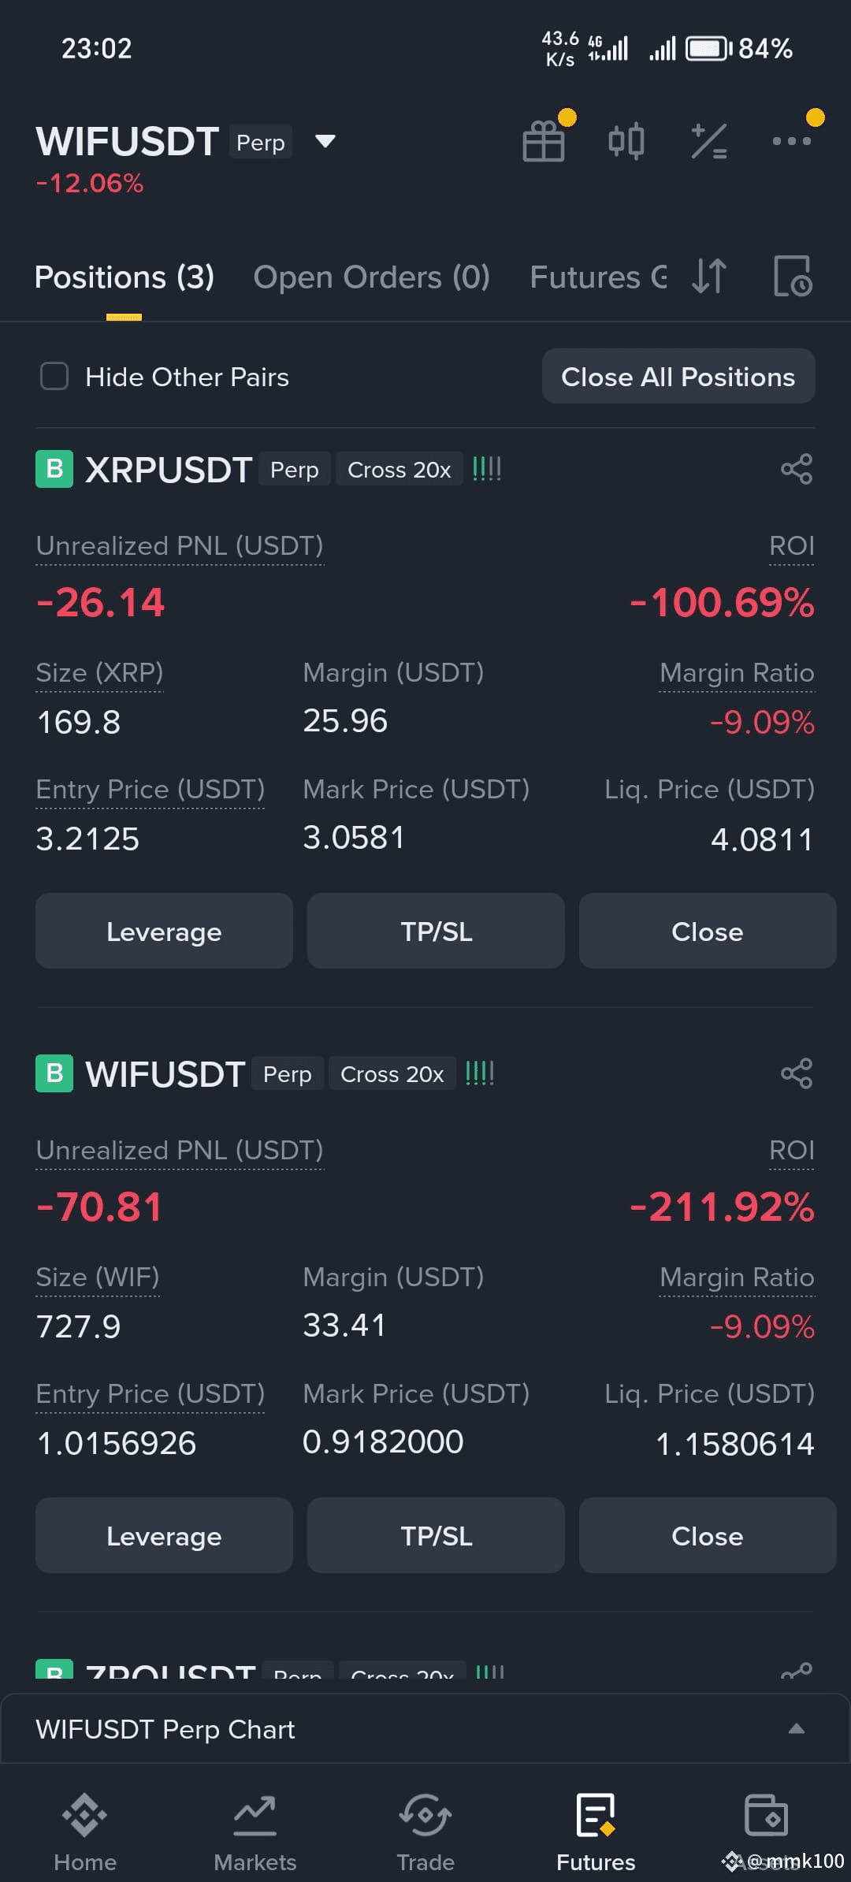Open the WIFUSDT pair selector dropdown arrow

(x=325, y=142)
